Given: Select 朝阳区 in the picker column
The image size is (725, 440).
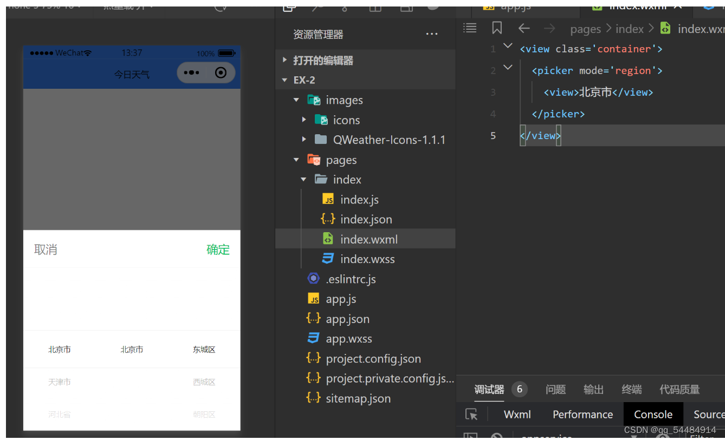Looking at the screenshot, I should 204,415.
